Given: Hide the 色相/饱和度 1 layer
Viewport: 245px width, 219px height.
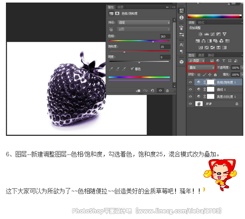Looking at the screenshot, I should [x=190, y=82].
